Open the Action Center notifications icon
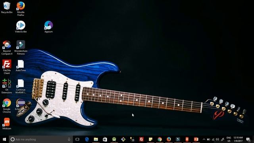The image size is (254, 143). [x=248, y=139]
